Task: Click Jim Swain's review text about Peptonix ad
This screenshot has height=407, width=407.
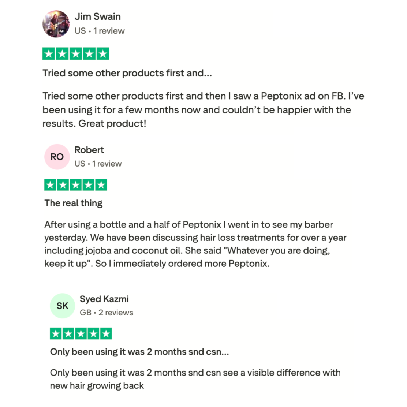Action: [203, 110]
